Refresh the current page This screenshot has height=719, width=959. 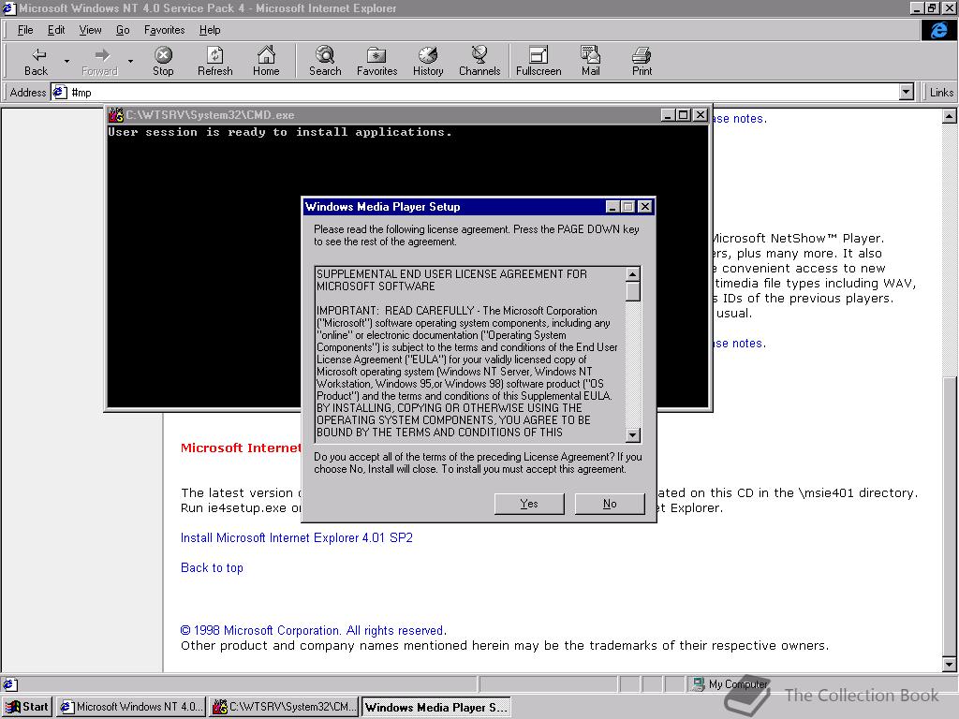[214, 62]
